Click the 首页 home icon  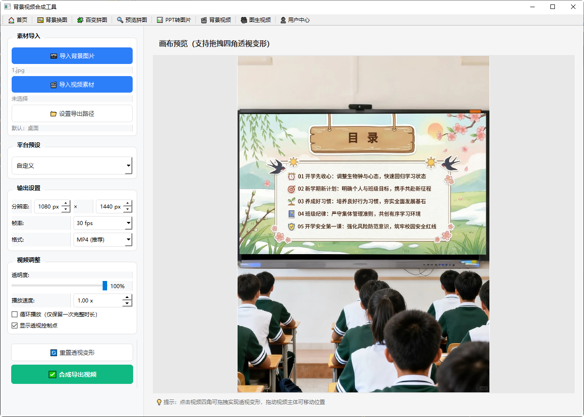(11, 20)
